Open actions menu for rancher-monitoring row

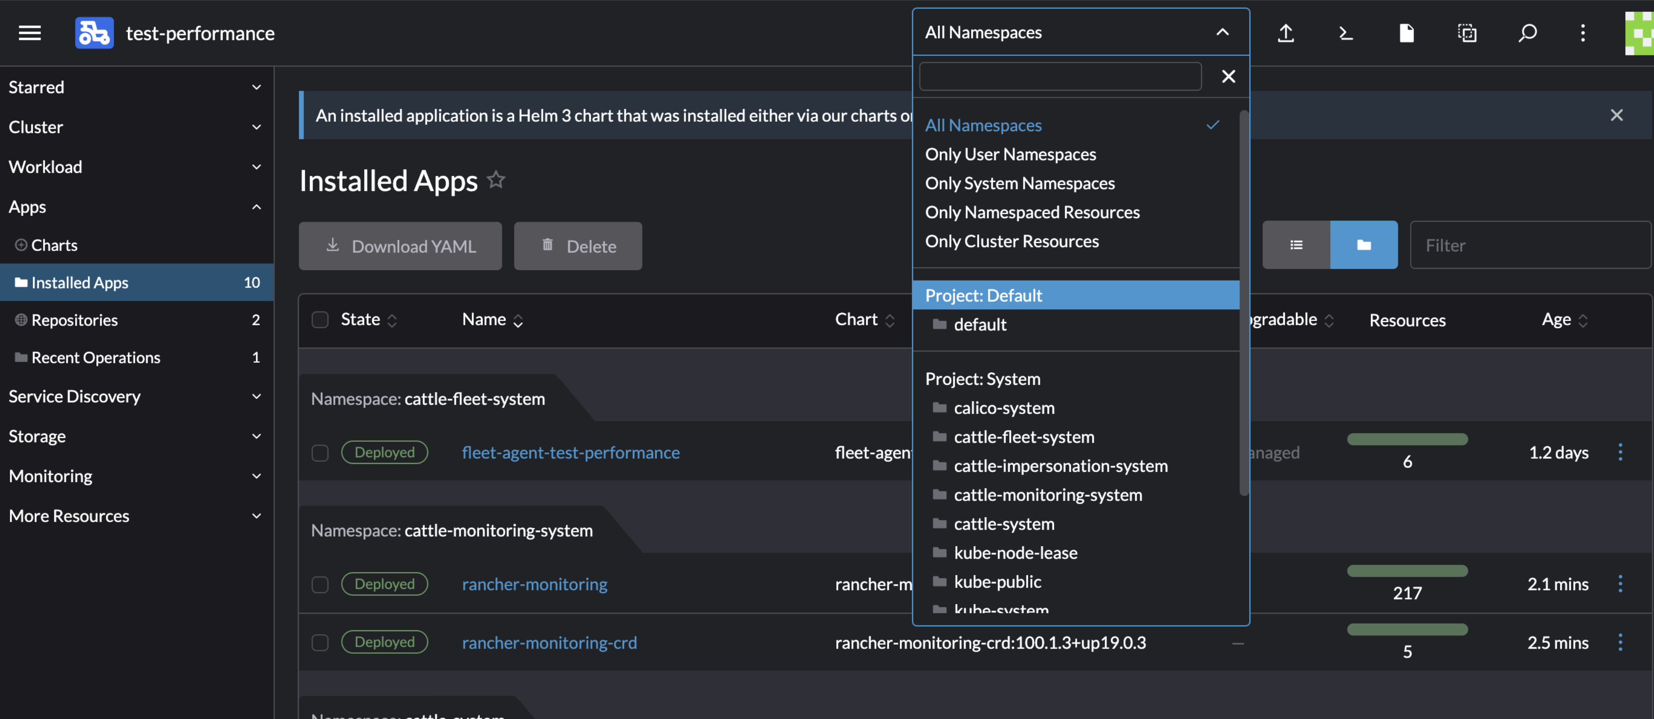(x=1620, y=584)
